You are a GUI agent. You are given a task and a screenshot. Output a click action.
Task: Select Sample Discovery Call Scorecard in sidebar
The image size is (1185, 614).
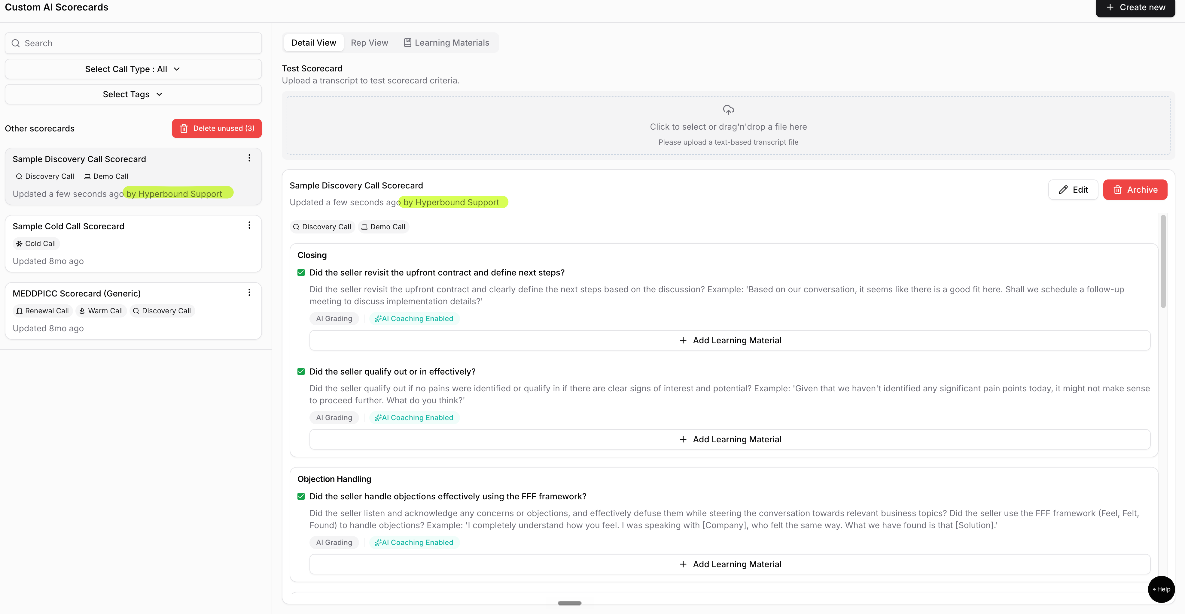point(133,176)
